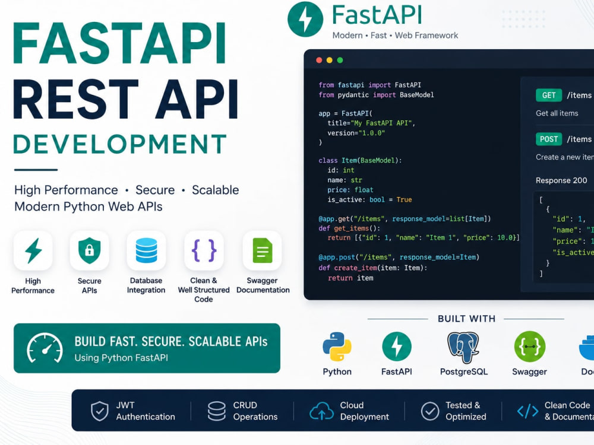594x445 pixels.
Task: Click the "Create a new item" description text
Action: click(565, 157)
